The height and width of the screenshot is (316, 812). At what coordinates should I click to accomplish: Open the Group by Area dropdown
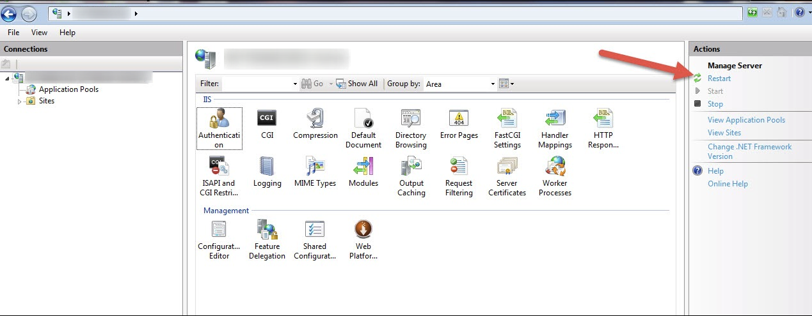coord(493,84)
